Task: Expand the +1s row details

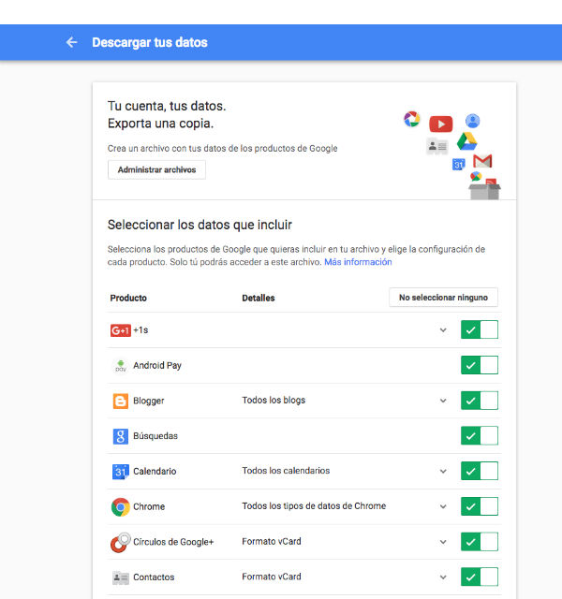Action: pos(443,330)
